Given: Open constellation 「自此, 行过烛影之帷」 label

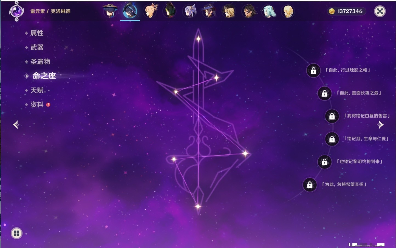Looking at the screenshot, I should pos(348,70).
